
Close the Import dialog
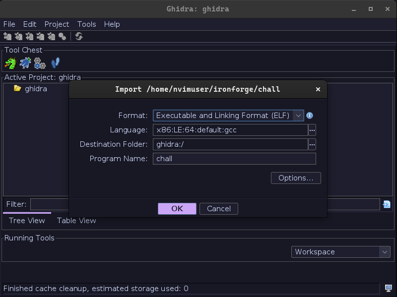click(x=318, y=89)
